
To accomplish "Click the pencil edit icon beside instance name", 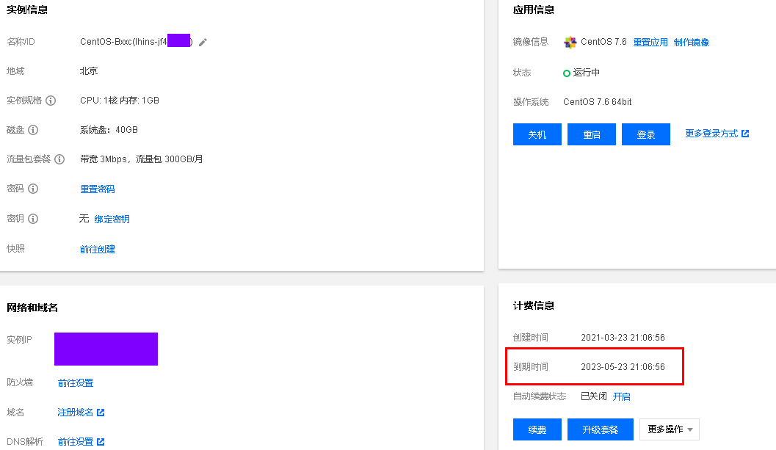I will click(203, 43).
